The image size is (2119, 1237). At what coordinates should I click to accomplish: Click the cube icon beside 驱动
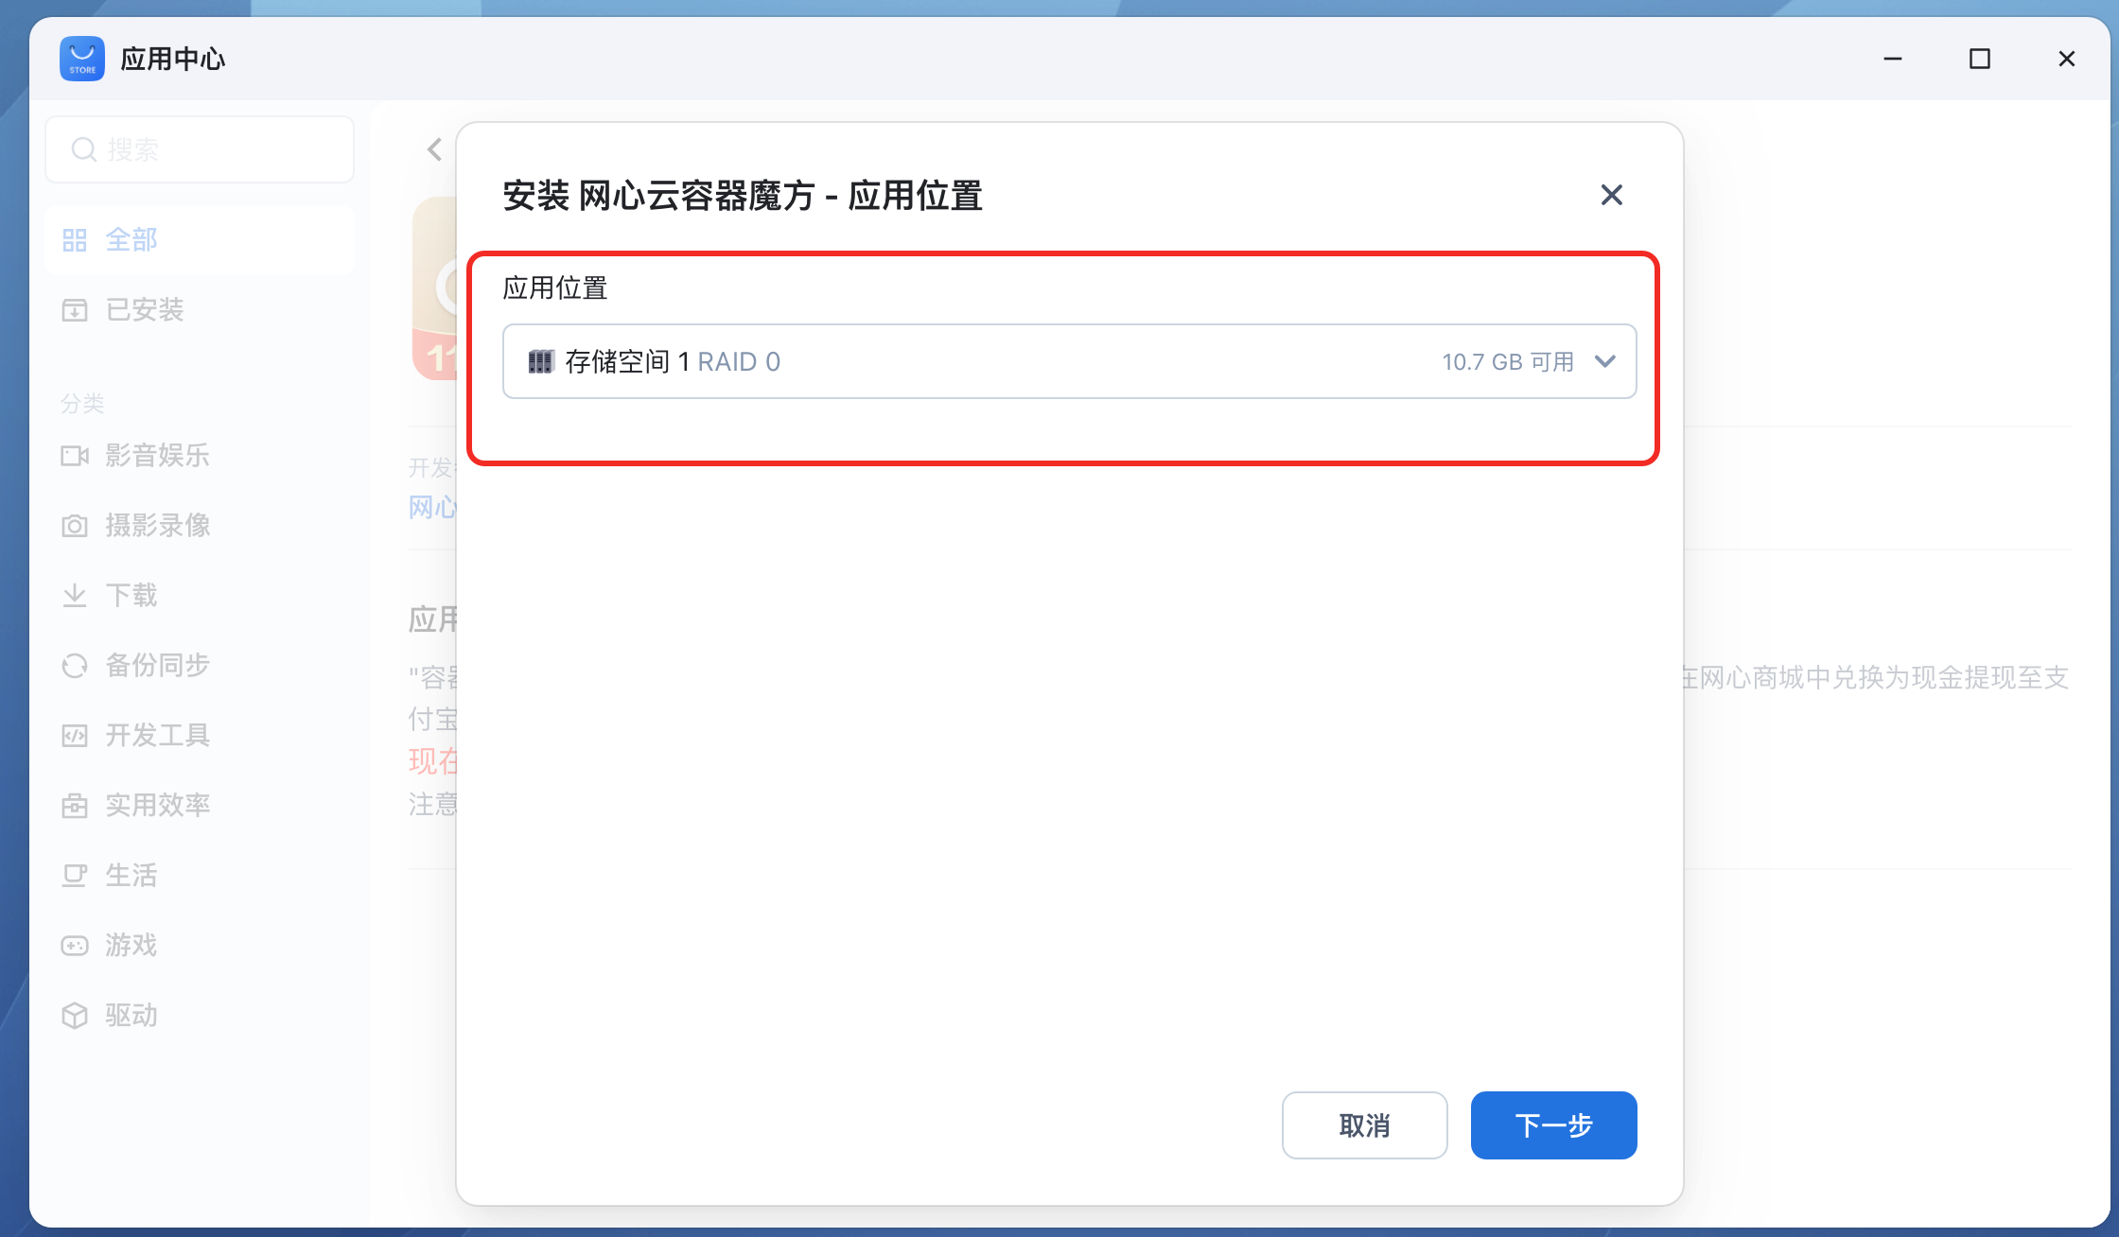coord(75,1016)
